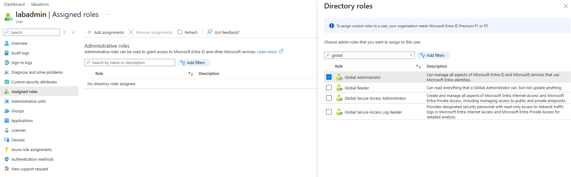571x177 pixels.
Task: Click 'No directory roles assigned.' text
Action: pos(112,84)
